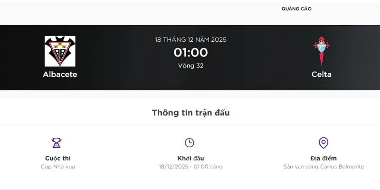The image size is (380, 190).
Task: Click the 01:00 kickoff time
Action: click(x=190, y=53)
